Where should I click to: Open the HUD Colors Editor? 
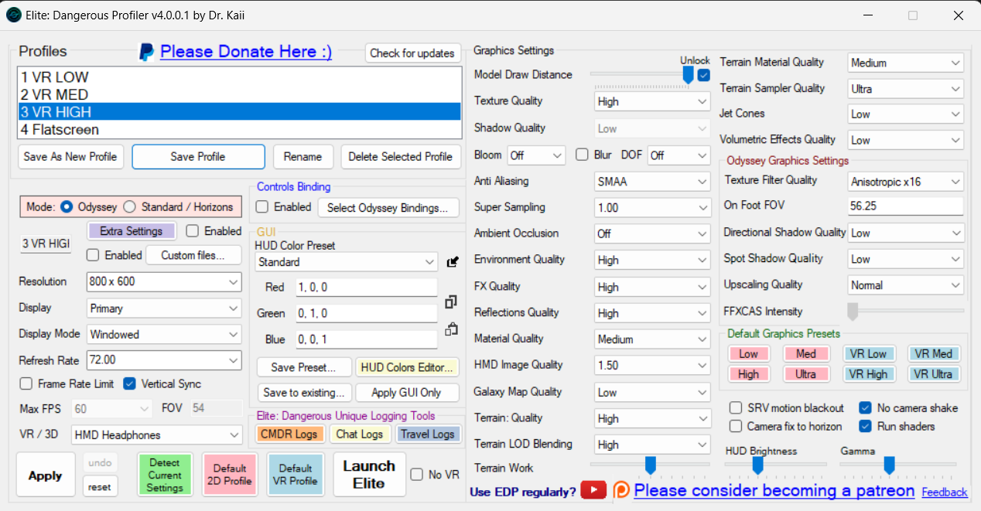click(408, 367)
